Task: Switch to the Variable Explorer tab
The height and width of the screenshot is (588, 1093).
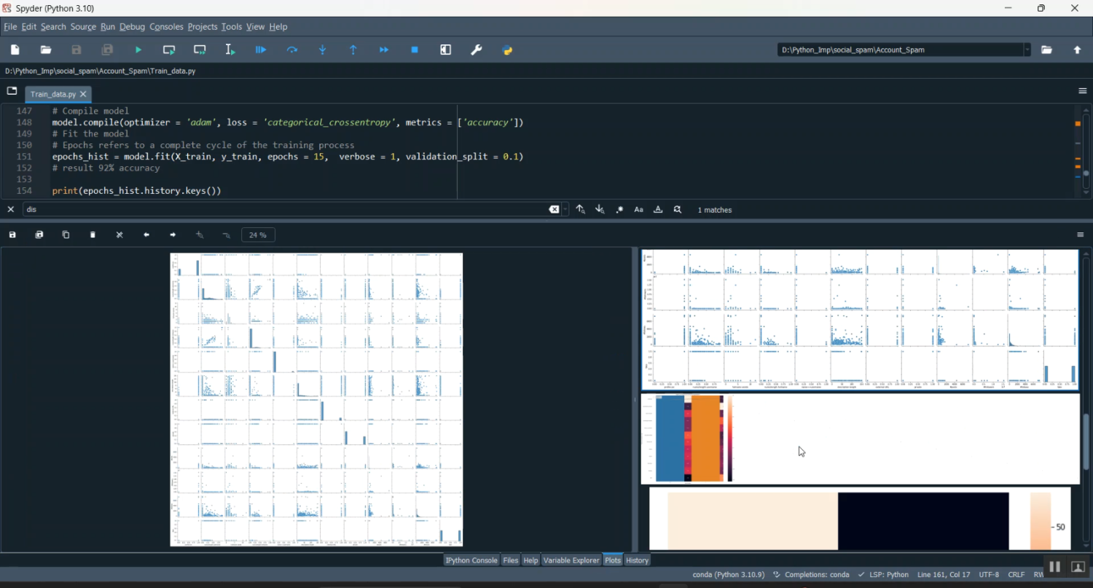Action: pyautogui.click(x=571, y=560)
